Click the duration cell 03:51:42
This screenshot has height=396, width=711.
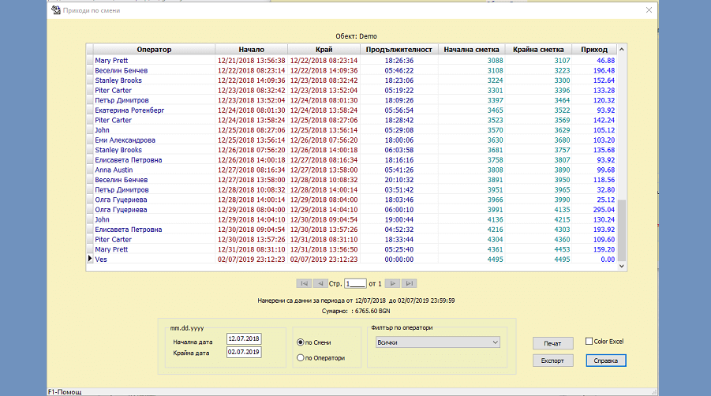(x=399, y=190)
